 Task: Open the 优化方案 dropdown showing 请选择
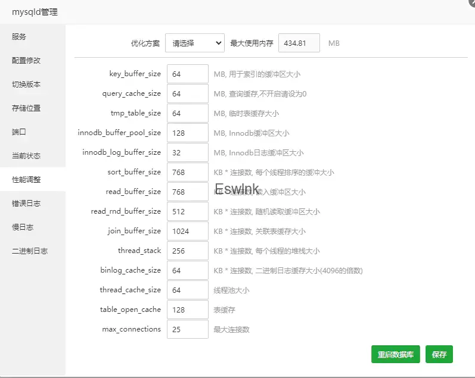click(x=194, y=43)
